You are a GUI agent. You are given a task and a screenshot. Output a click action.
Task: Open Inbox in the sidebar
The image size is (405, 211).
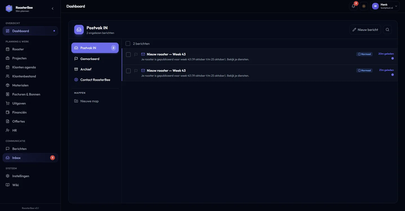click(x=30, y=158)
